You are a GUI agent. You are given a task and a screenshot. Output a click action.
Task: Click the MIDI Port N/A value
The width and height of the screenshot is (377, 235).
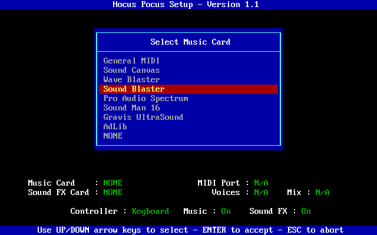(x=261, y=183)
